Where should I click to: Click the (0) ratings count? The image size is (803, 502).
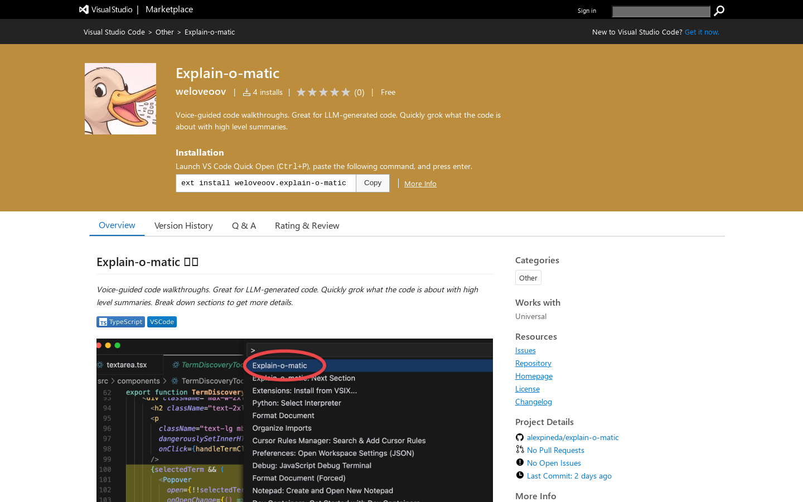click(359, 93)
